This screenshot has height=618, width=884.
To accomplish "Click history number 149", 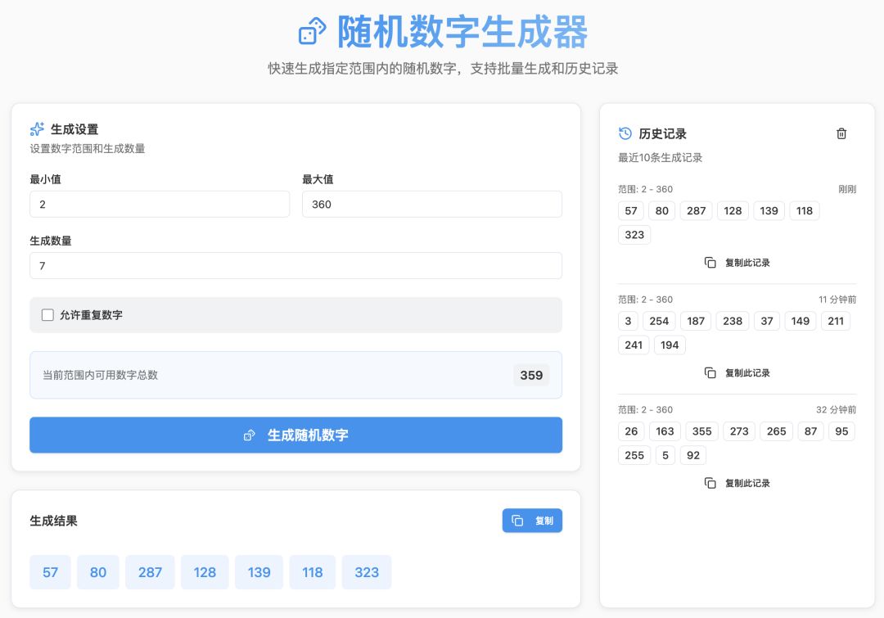I will pyautogui.click(x=800, y=321).
